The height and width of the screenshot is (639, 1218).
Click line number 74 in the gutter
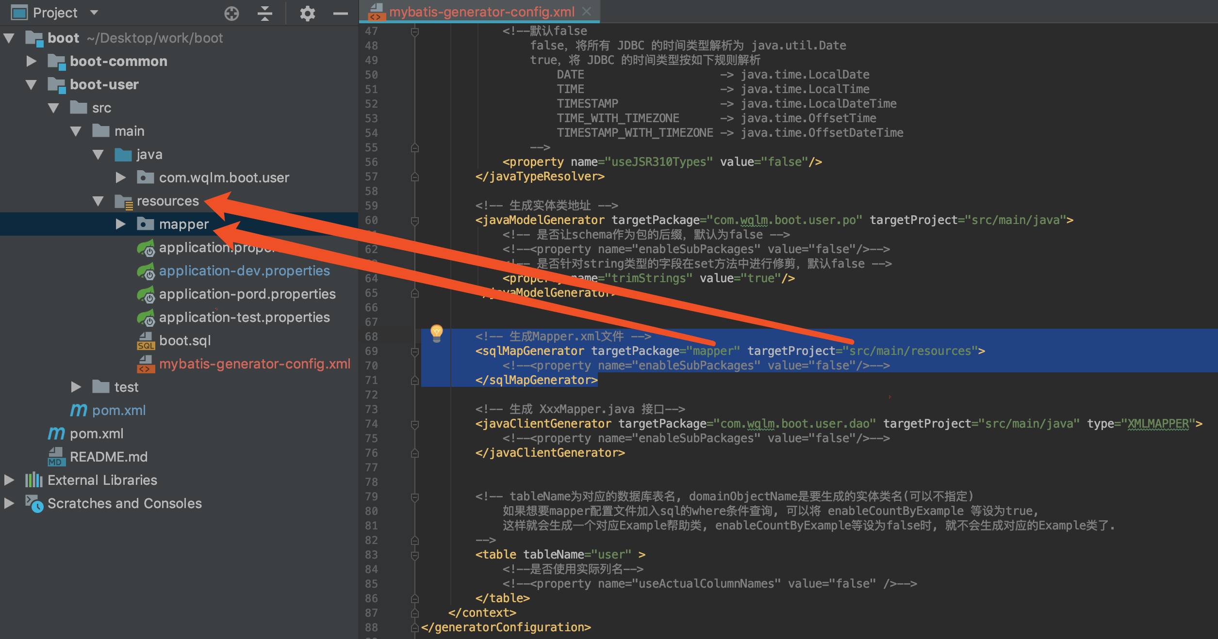[x=371, y=424]
